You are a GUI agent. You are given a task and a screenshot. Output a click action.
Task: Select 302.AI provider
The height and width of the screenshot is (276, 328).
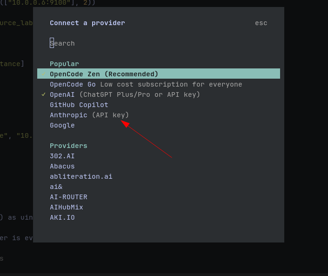(159, 156)
